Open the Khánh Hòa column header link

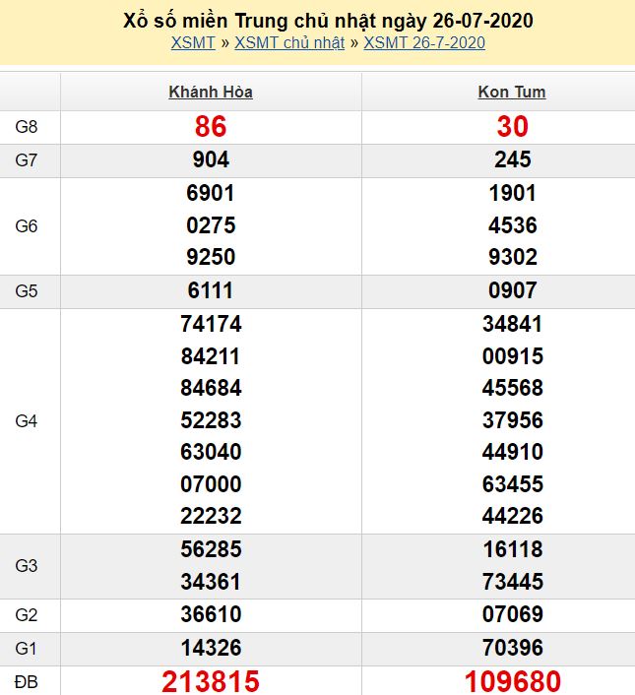click(x=211, y=92)
